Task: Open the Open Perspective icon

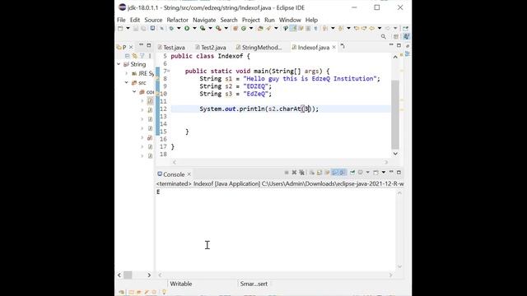Action: point(396,36)
